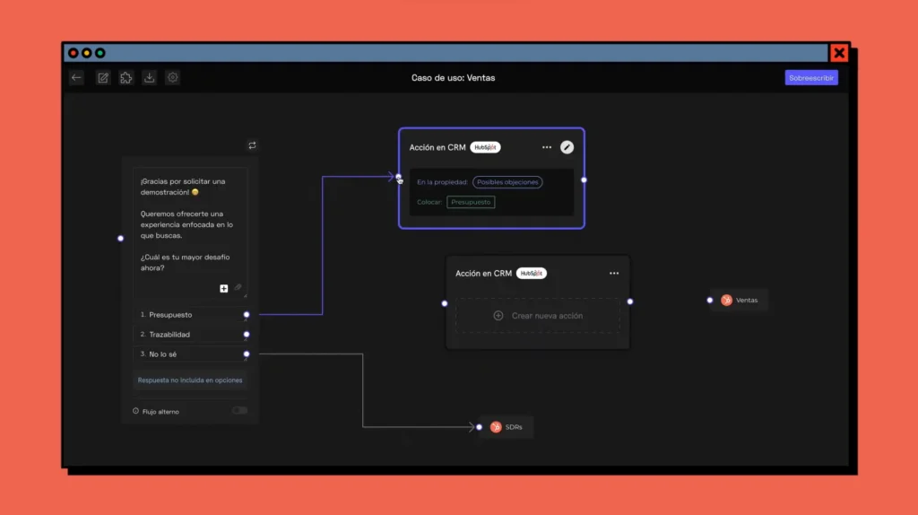Click HubSpot badge on selected CRM card
Screen dimensions: 918x515
(485, 147)
